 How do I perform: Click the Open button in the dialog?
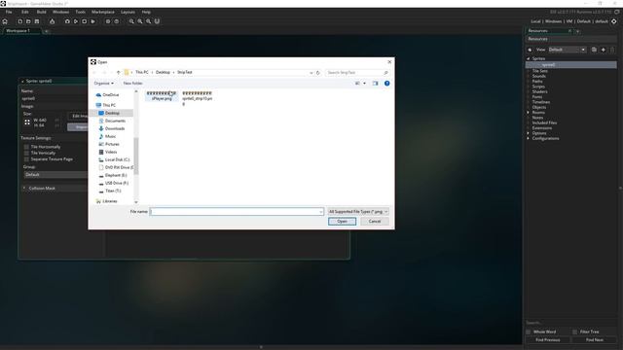(x=342, y=222)
